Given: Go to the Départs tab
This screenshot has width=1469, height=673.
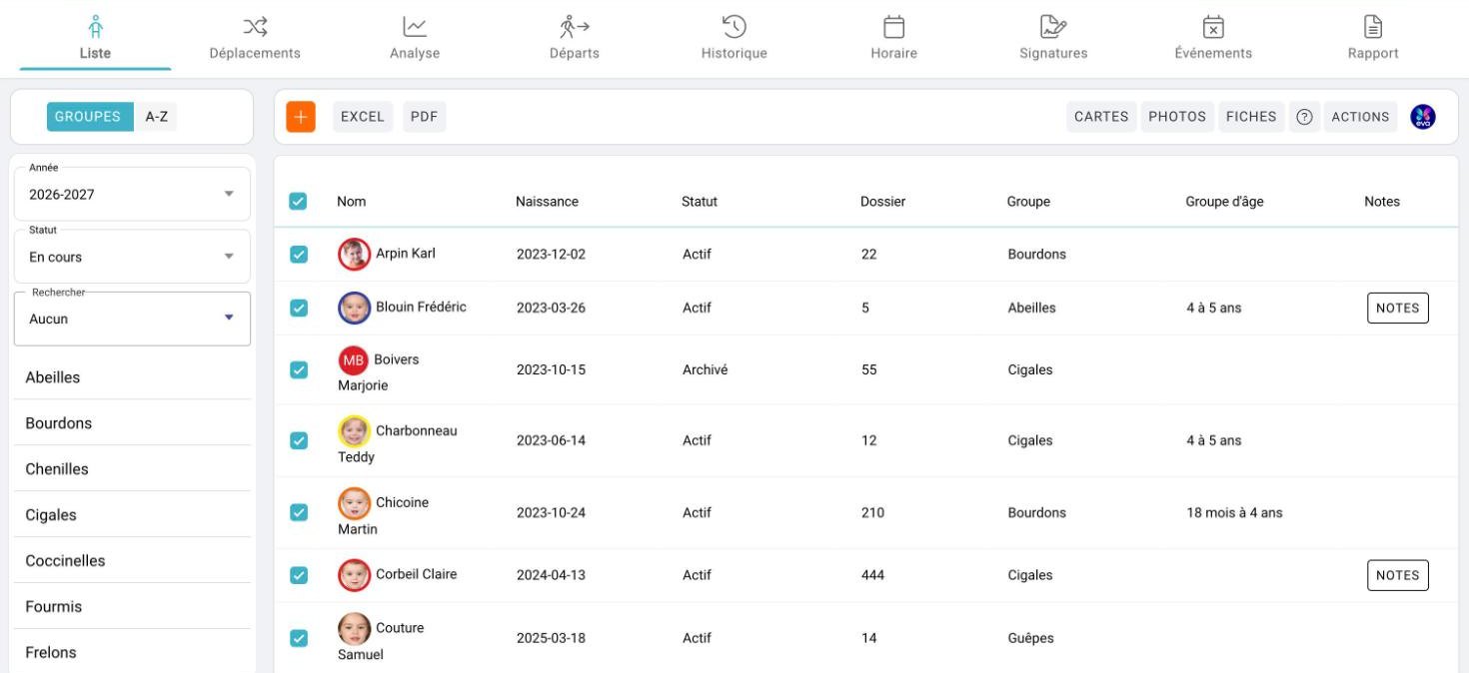Looking at the screenshot, I should pyautogui.click(x=575, y=38).
